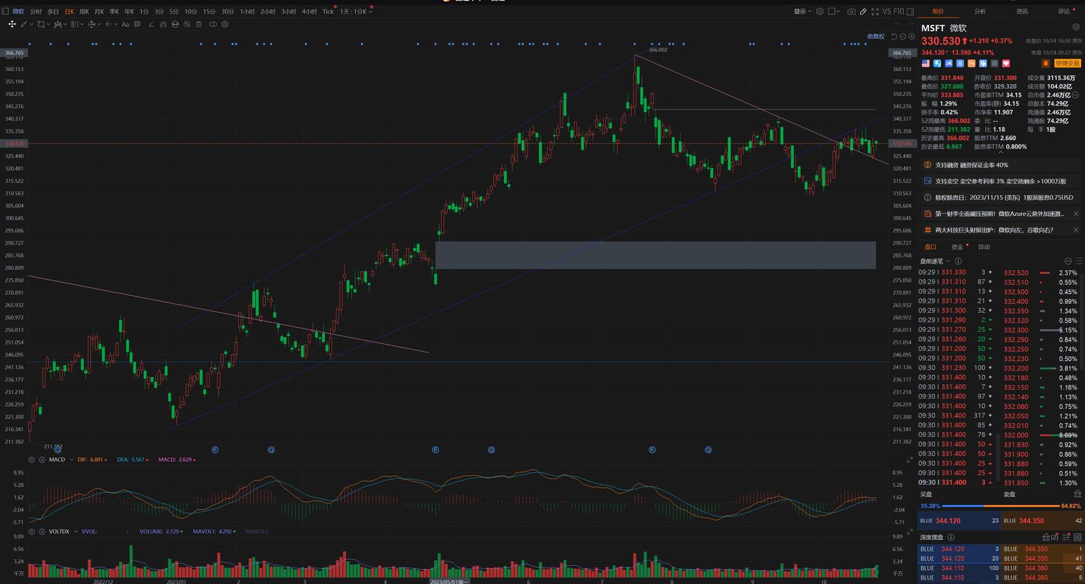The height and width of the screenshot is (584, 1085).
Task: Expand the back arrow tool options
Action: [115, 24]
